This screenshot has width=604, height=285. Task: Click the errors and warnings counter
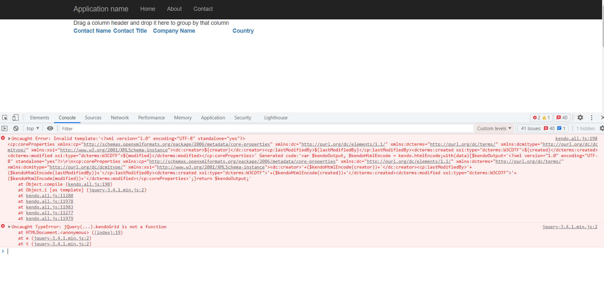pos(541,118)
